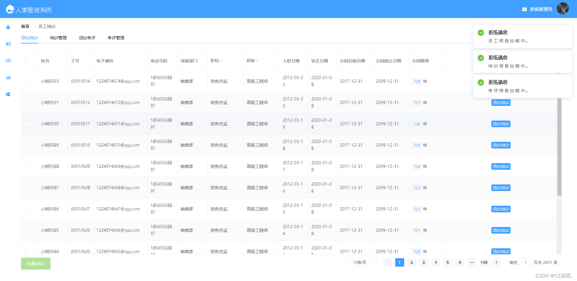Go to page 6
577x281 pixels.
click(x=460, y=262)
